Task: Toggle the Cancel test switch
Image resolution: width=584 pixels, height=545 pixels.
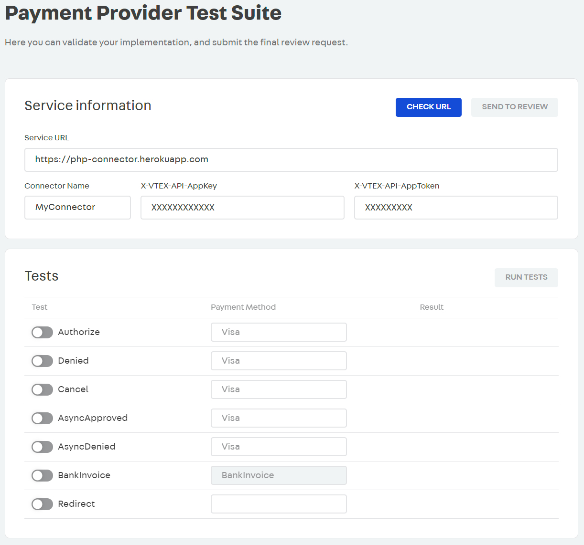Action: pos(42,389)
